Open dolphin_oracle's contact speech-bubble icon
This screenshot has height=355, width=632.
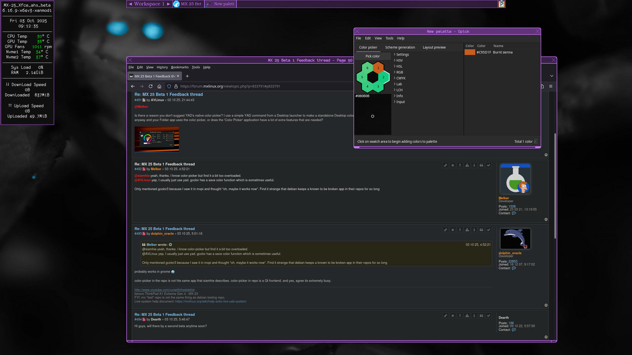[514, 268]
